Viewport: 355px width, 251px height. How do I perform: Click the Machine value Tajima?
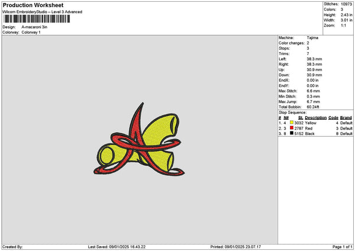[312, 38]
